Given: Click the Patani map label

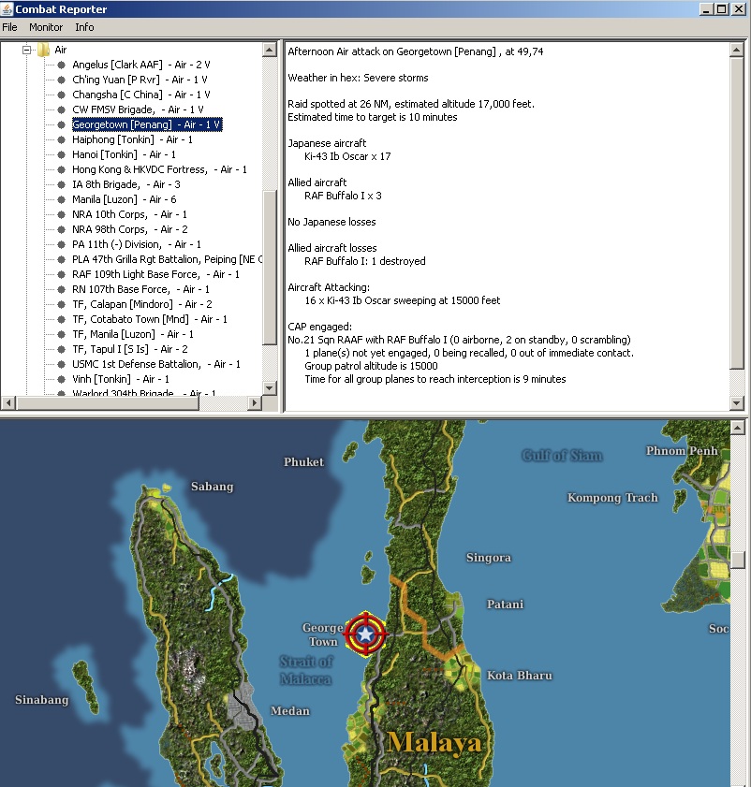Looking at the screenshot, I should pos(505,605).
